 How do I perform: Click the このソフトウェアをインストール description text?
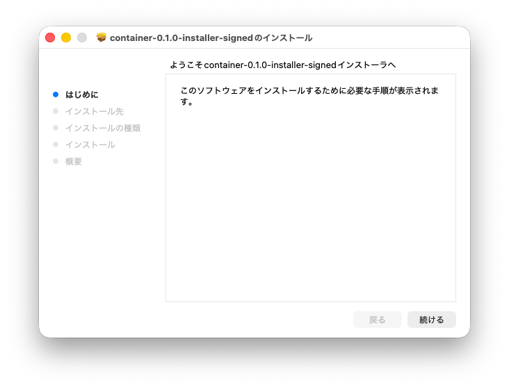pyautogui.click(x=309, y=96)
